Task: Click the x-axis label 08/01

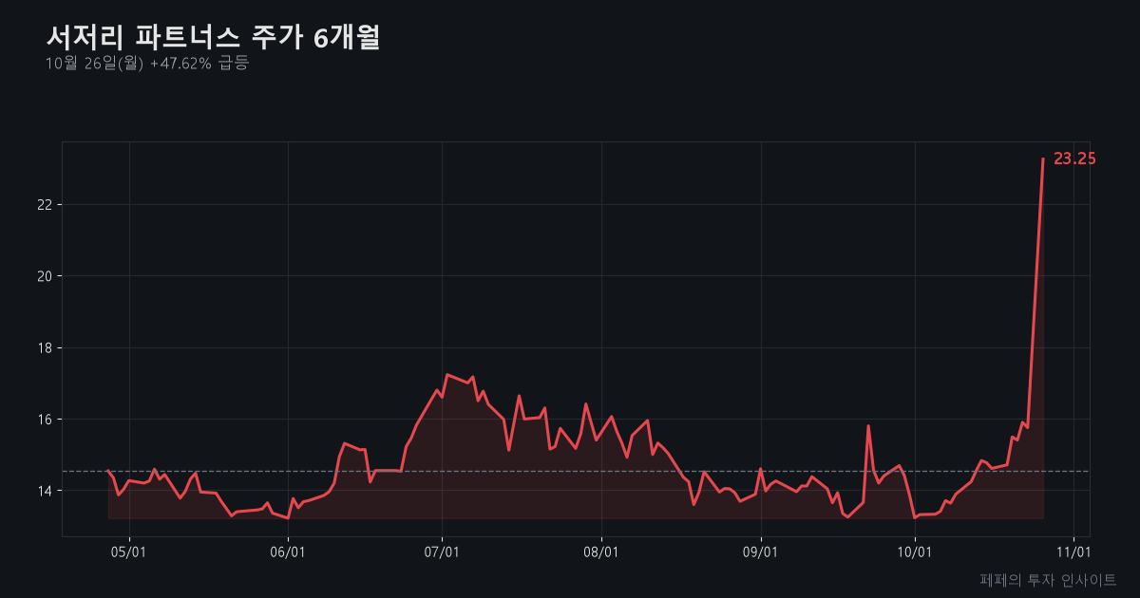Action: pyautogui.click(x=601, y=551)
